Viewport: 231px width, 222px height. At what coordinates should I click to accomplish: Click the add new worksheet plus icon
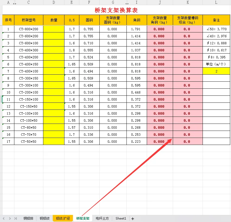coord(132,218)
